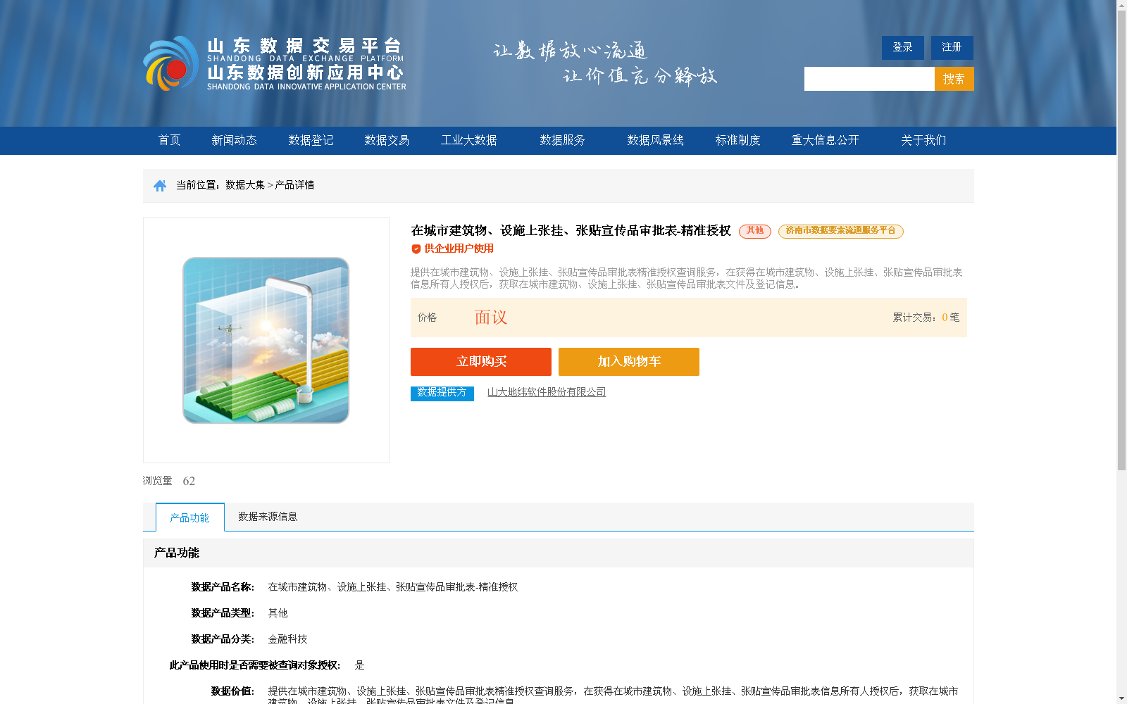This screenshot has width=1127, height=704.
Task: Click the 产品详情 breadcrumb text
Action: pyautogui.click(x=294, y=185)
